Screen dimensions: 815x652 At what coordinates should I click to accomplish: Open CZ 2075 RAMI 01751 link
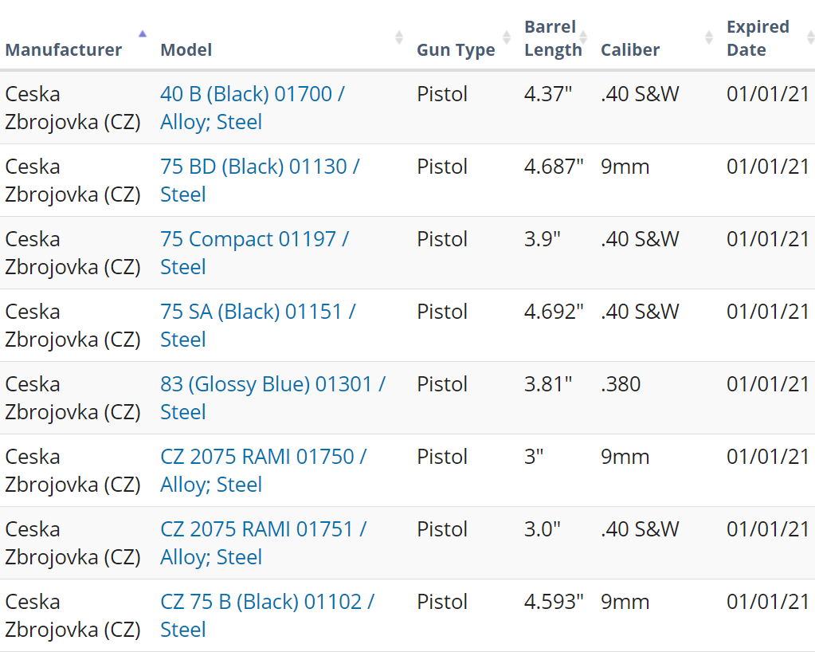264,543
